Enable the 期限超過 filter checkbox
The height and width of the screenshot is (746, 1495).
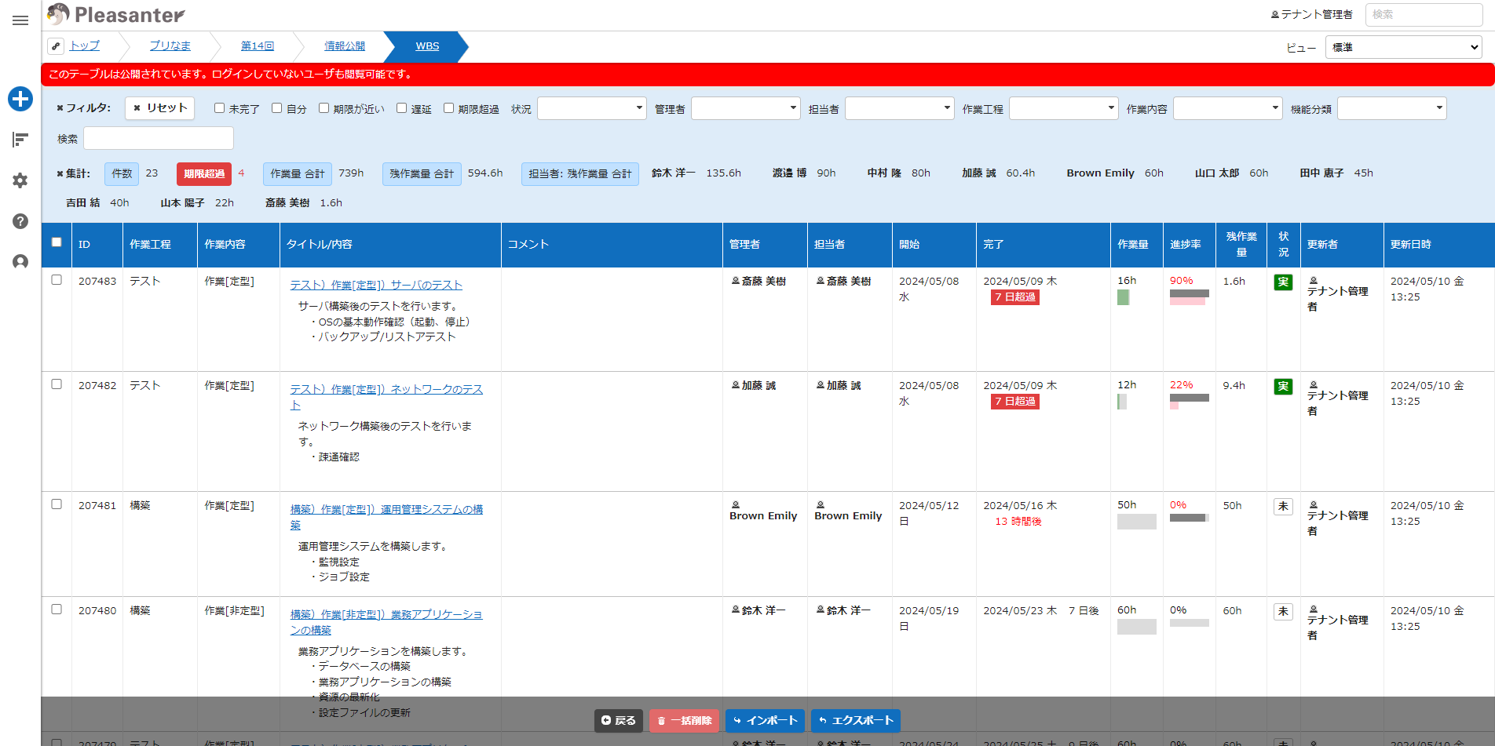pos(449,108)
